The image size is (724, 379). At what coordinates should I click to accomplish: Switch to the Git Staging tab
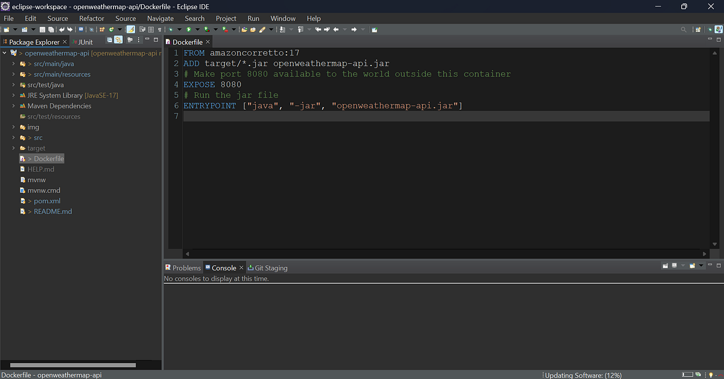[x=267, y=268]
